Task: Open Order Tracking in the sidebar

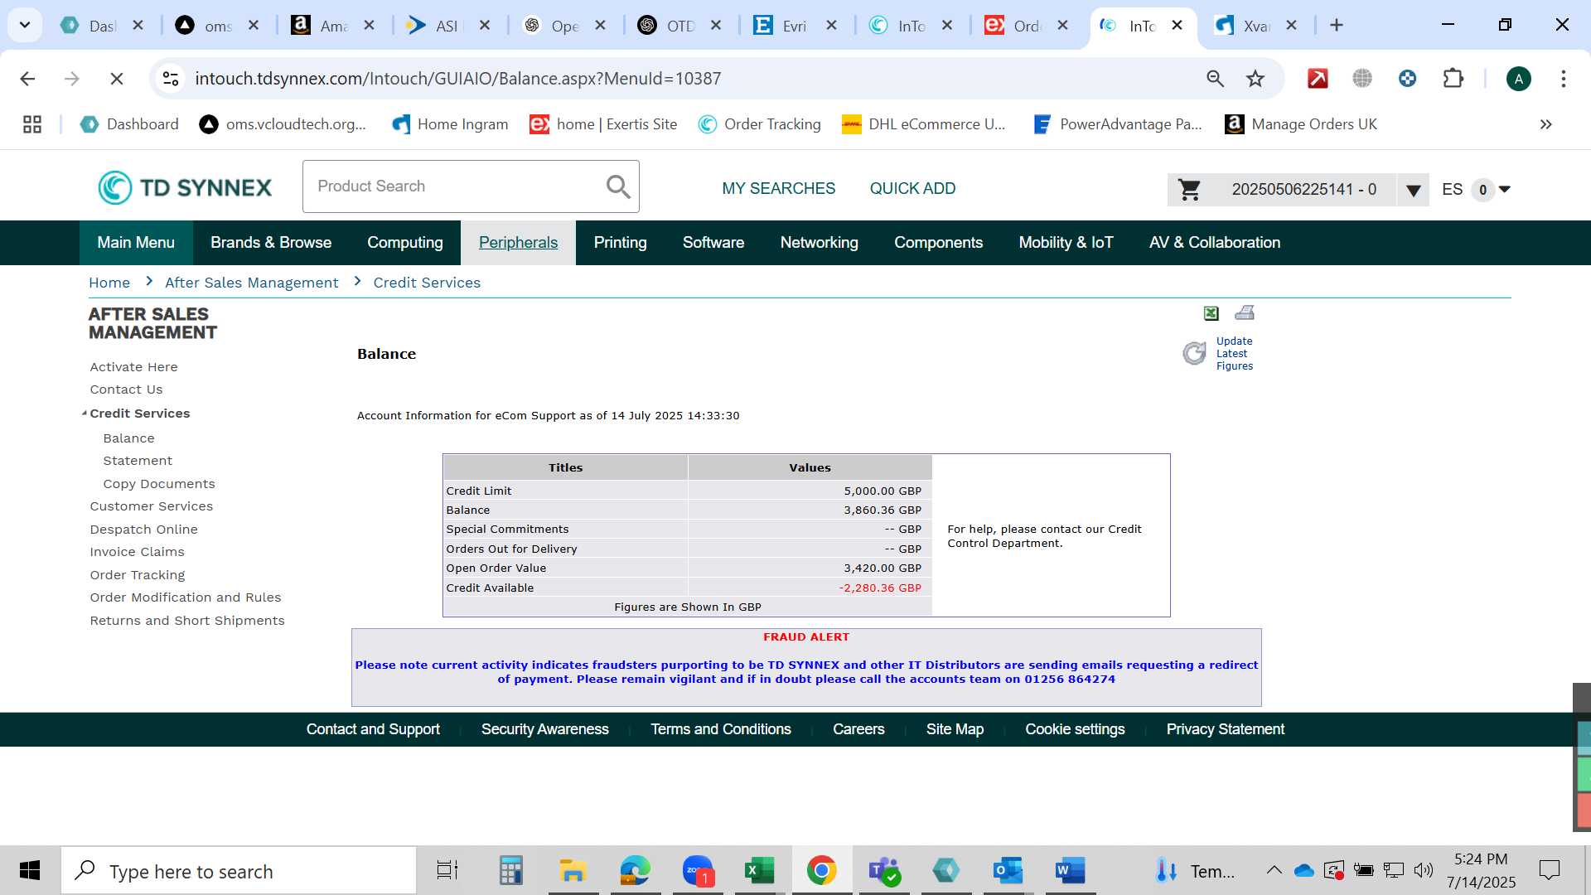Action: (138, 575)
